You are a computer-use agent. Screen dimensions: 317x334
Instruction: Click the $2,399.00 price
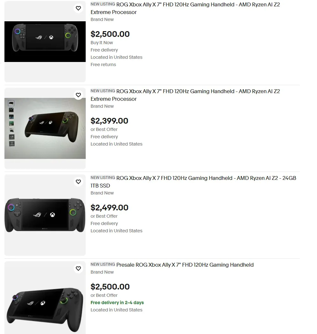[x=109, y=121]
